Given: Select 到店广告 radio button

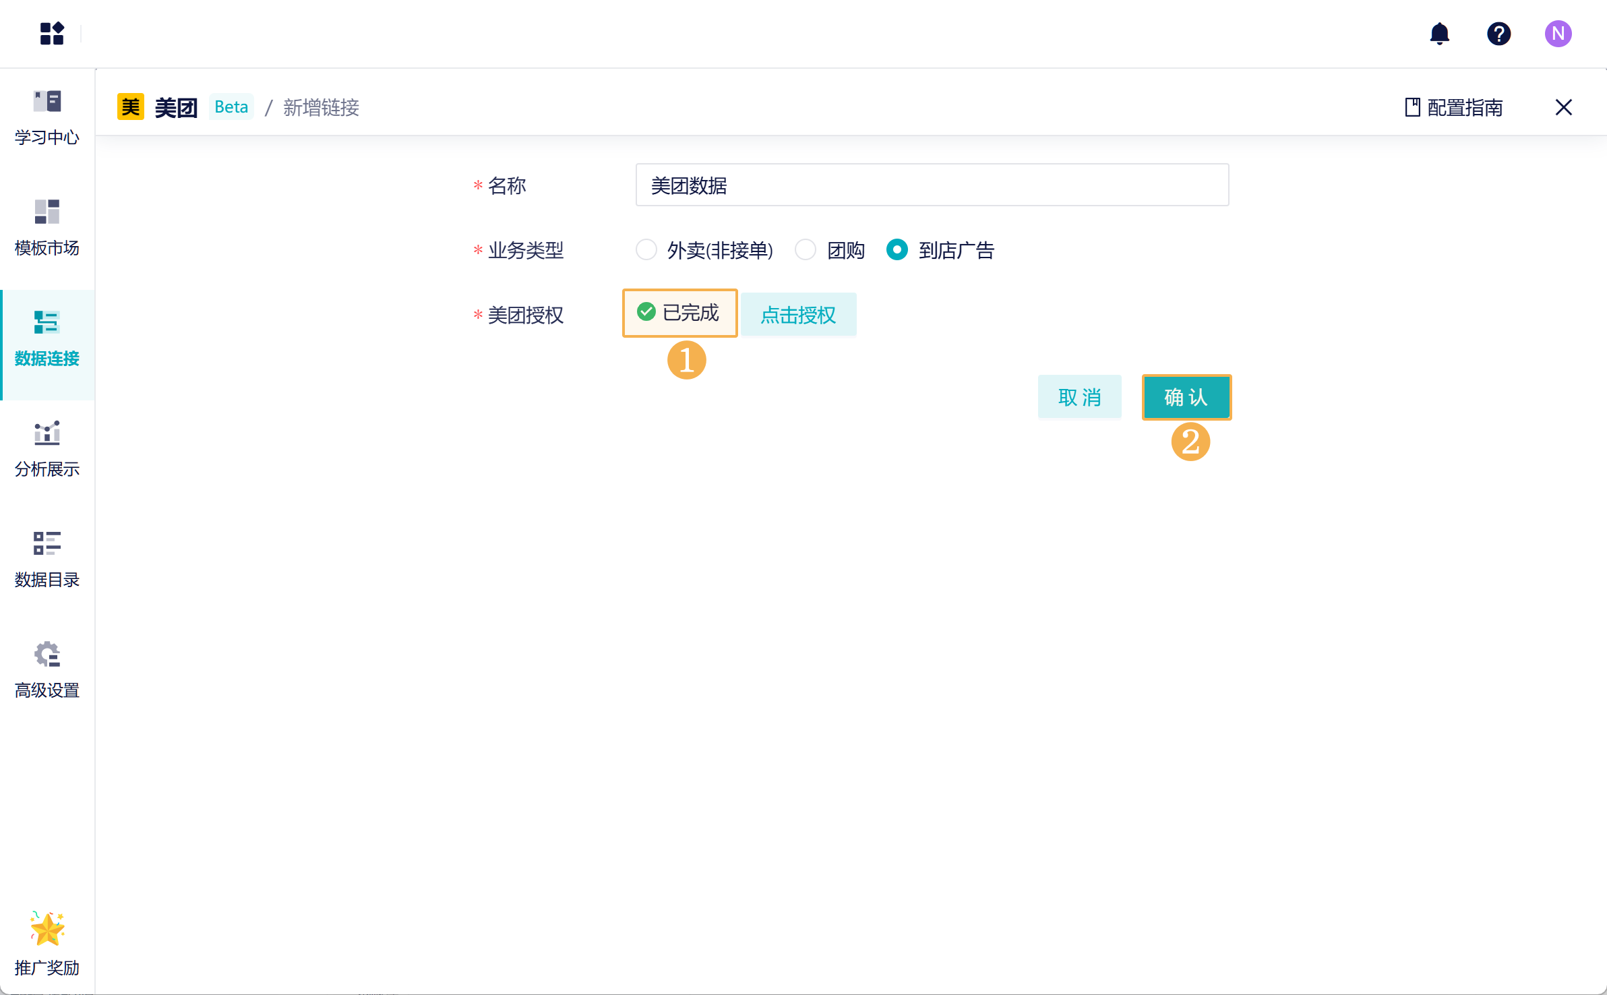Looking at the screenshot, I should [897, 249].
